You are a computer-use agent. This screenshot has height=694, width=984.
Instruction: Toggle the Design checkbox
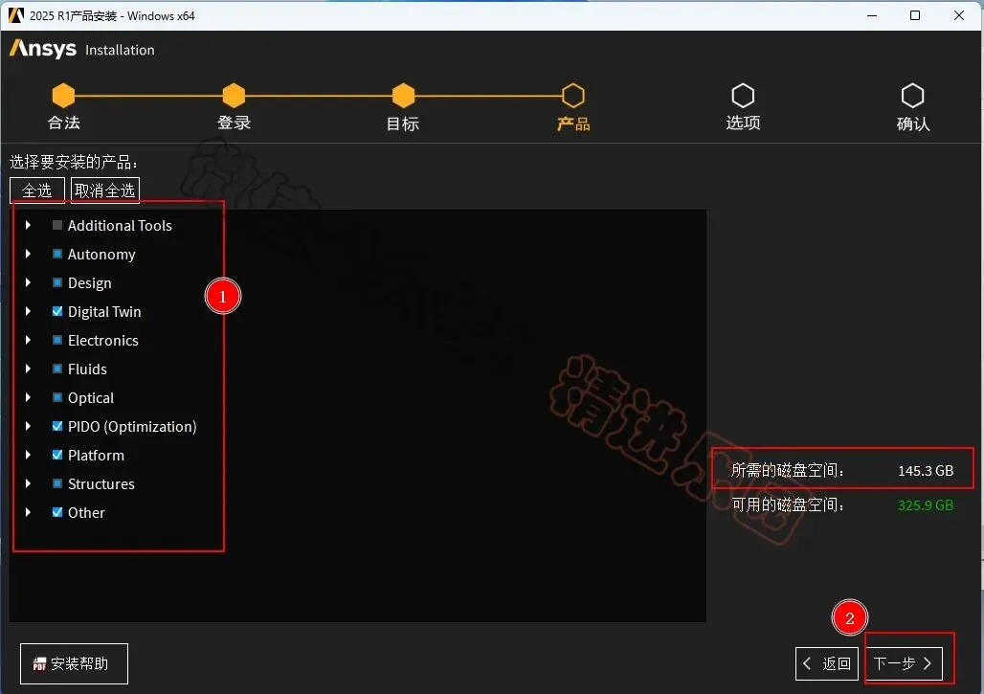(x=57, y=282)
